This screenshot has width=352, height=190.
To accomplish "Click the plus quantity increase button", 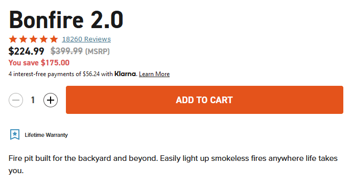I will [51, 100].
